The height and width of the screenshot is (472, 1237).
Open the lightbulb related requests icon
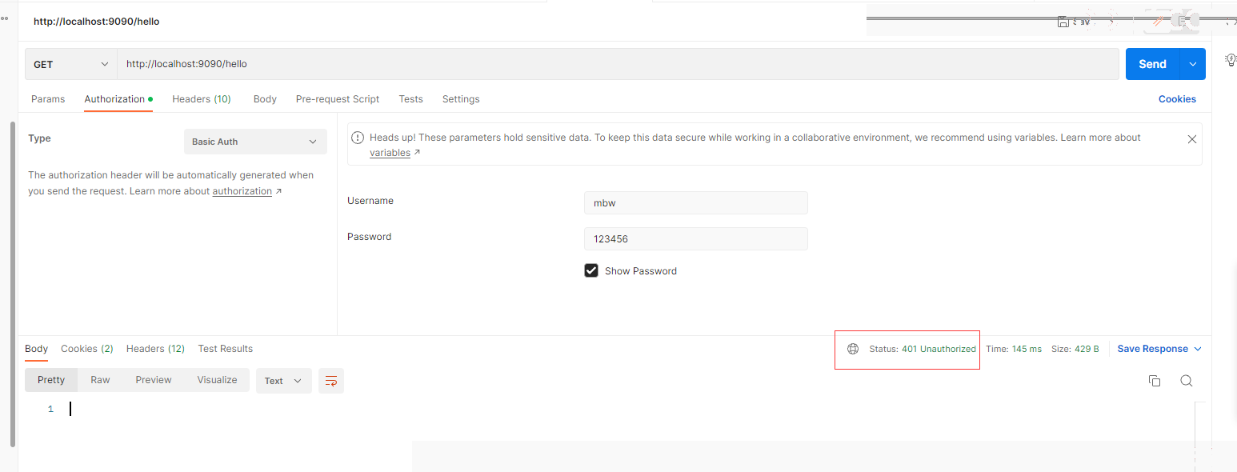coord(1231,60)
